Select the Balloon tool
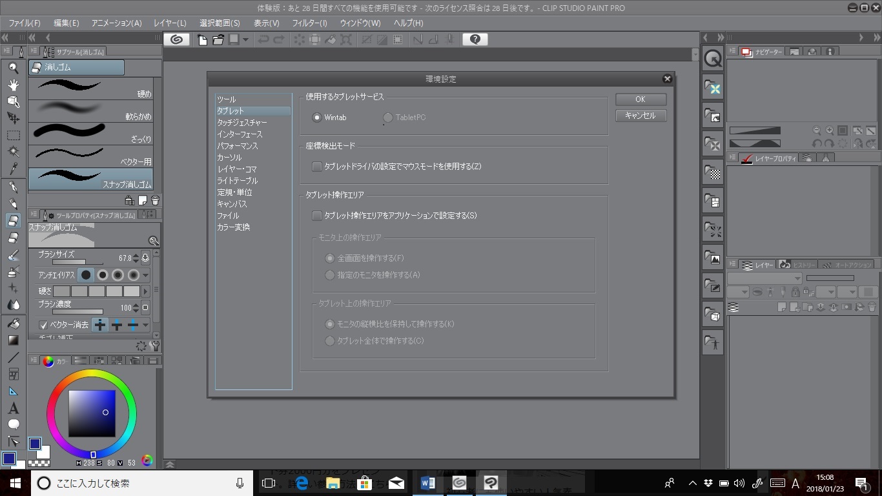 [13, 424]
